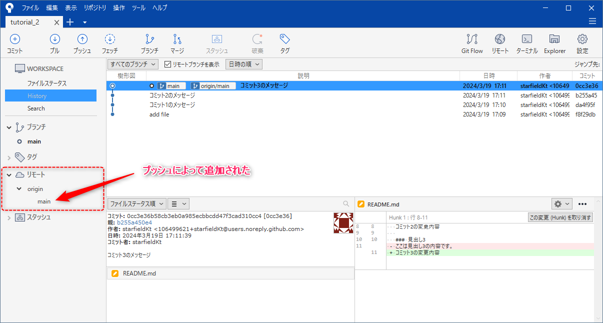The width and height of the screenshot is (603, 323).
Task: Open the ヘルプ menu
Action: point(159,8)
